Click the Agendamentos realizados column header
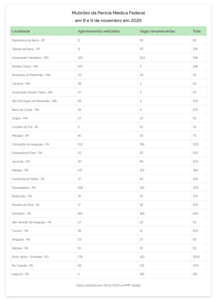The height and width of the screenshot is (299, 214). (99, 31)
